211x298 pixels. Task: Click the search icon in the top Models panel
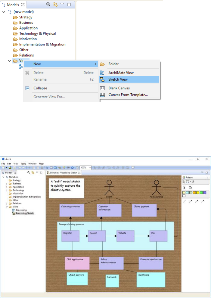click(x=48, y=5)
